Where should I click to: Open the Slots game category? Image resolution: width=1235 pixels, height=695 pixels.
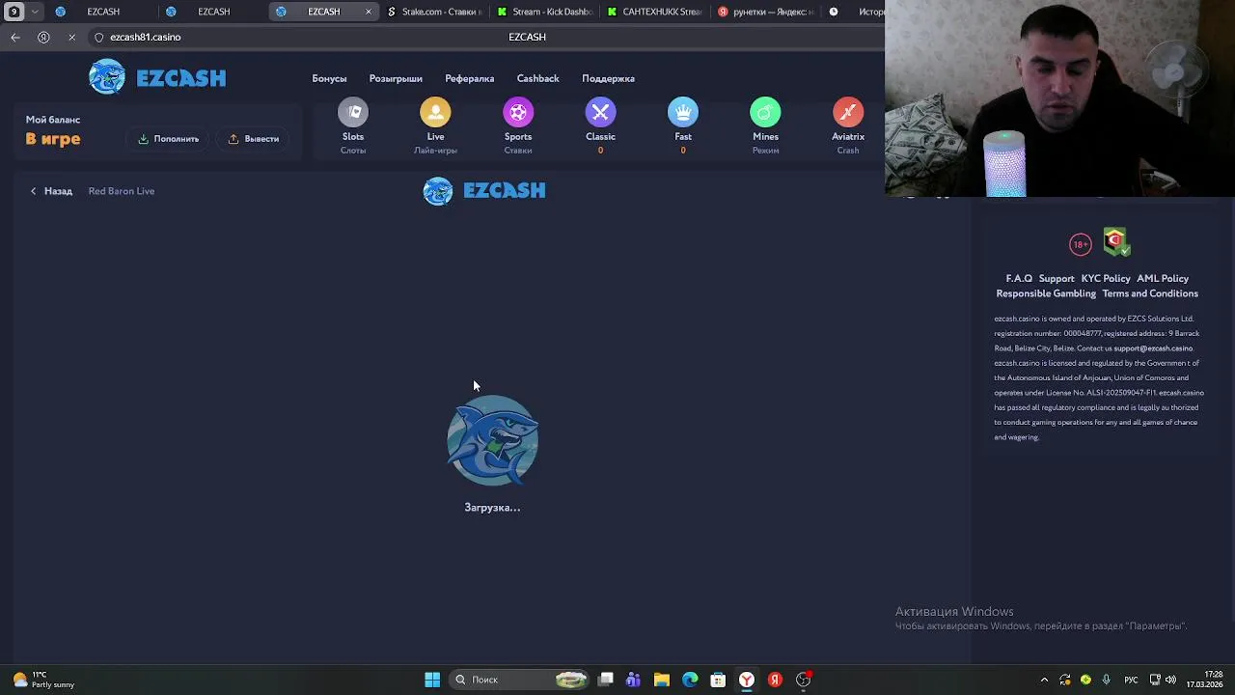[353, 126]
